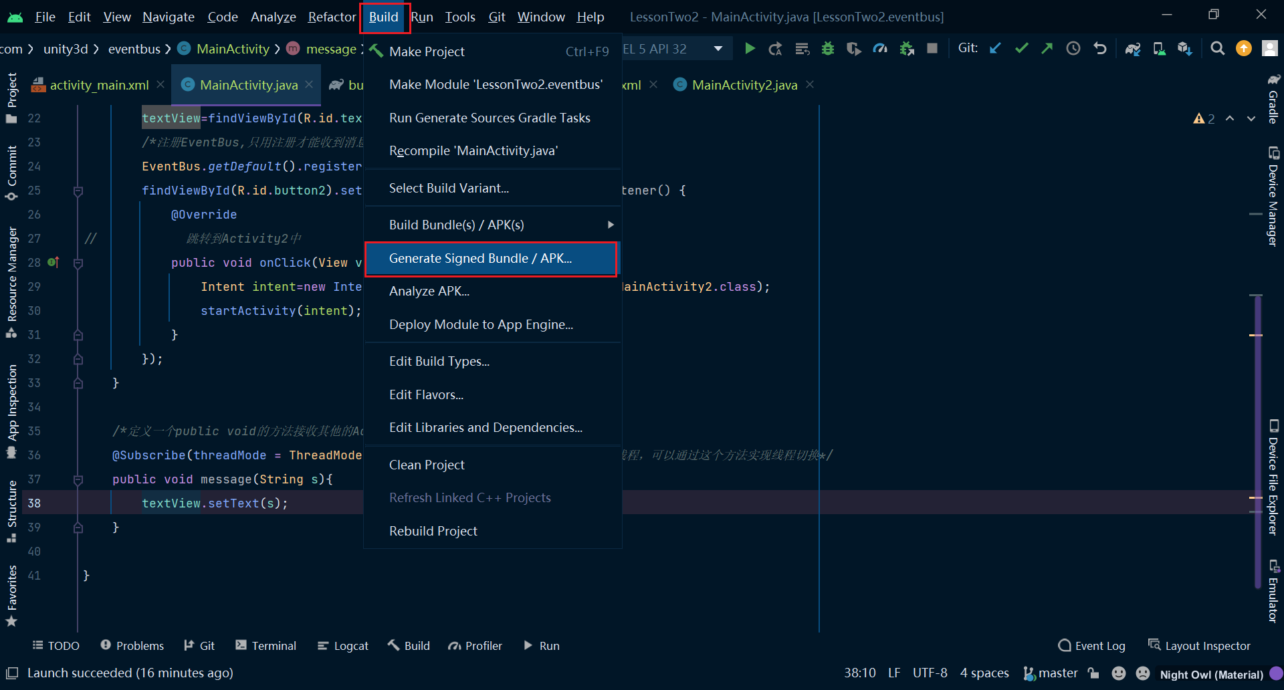The height and width of the screenshot is (690, 1284).
Task: Click the Git Rollback arrow icon
Action: coord(1100,48)
